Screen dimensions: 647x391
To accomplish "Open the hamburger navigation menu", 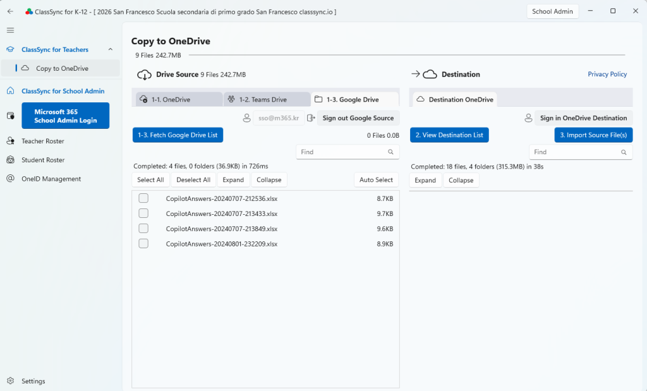I will point(10,30).
